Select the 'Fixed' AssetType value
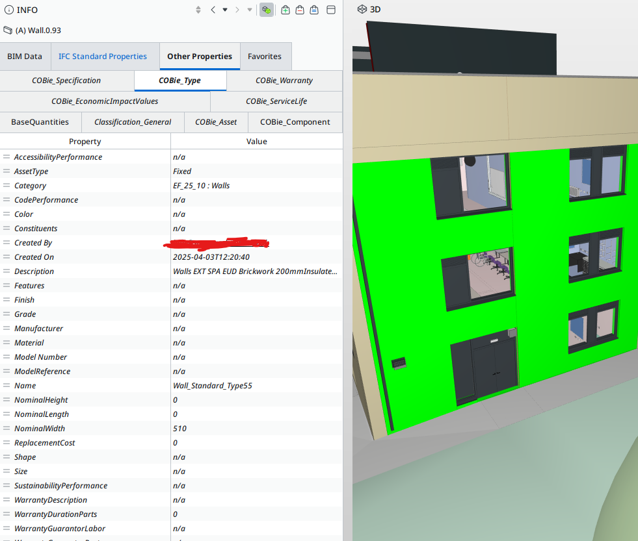 click(182, 171)
